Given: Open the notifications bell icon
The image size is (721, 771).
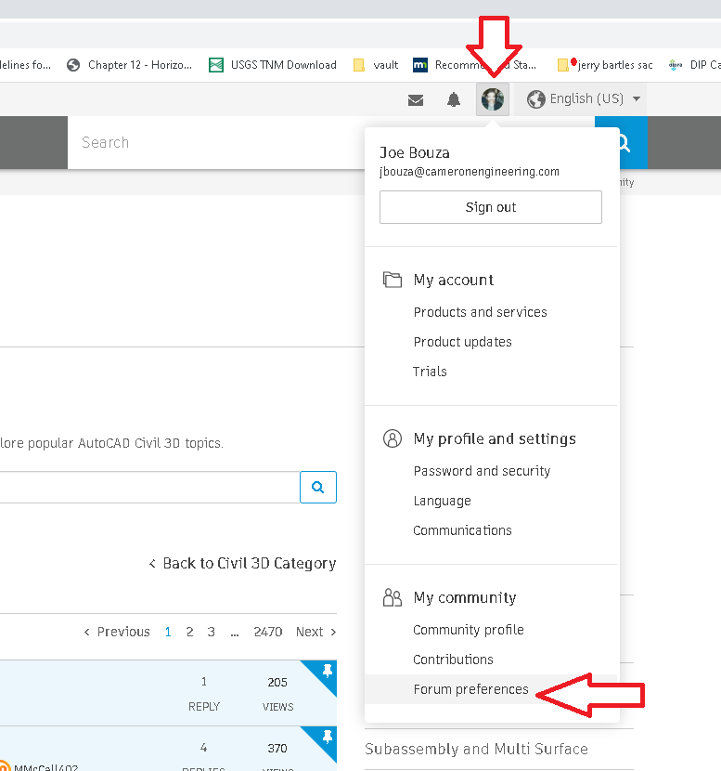Looking at the screenshot, I should pyautogui.click(x=454, y=99).
